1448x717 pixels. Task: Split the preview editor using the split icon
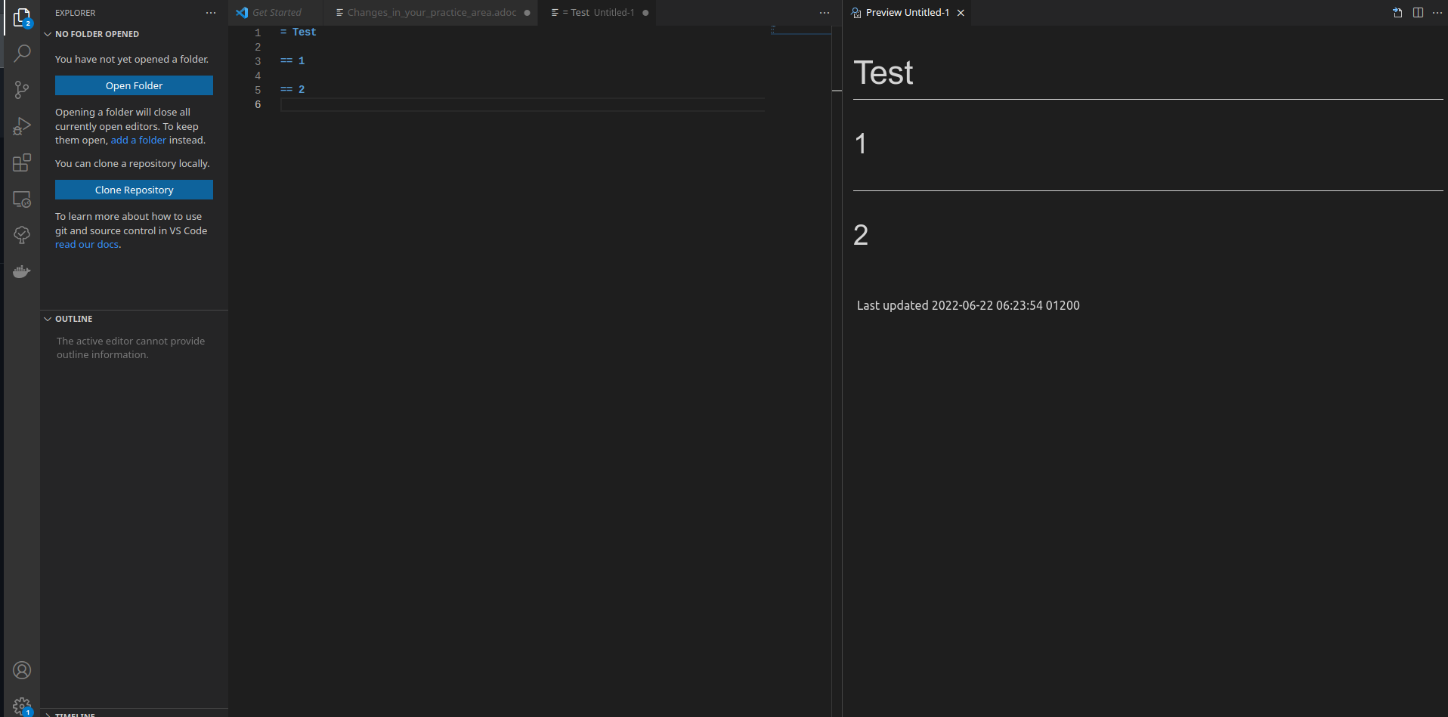coord(1416,12)
